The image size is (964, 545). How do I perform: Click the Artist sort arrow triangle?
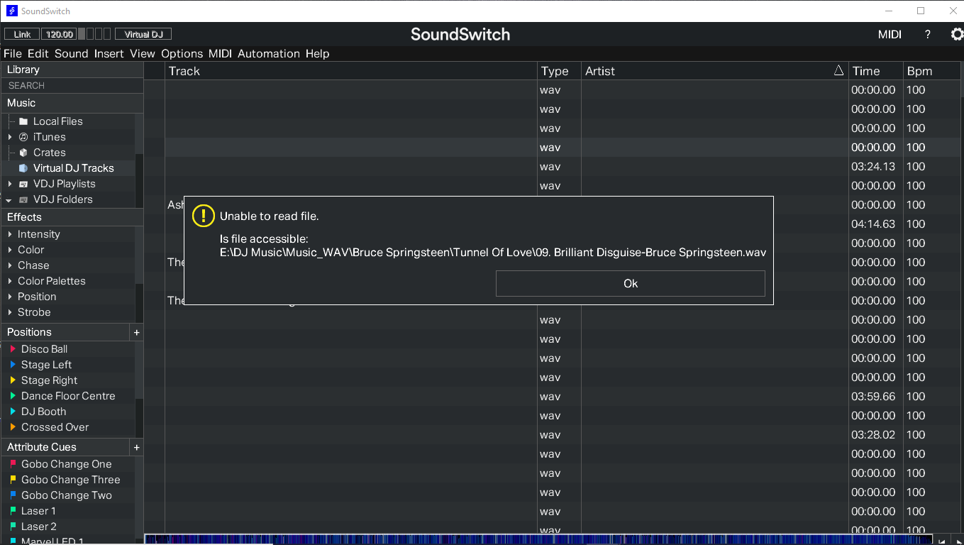(x=839, y=70)
